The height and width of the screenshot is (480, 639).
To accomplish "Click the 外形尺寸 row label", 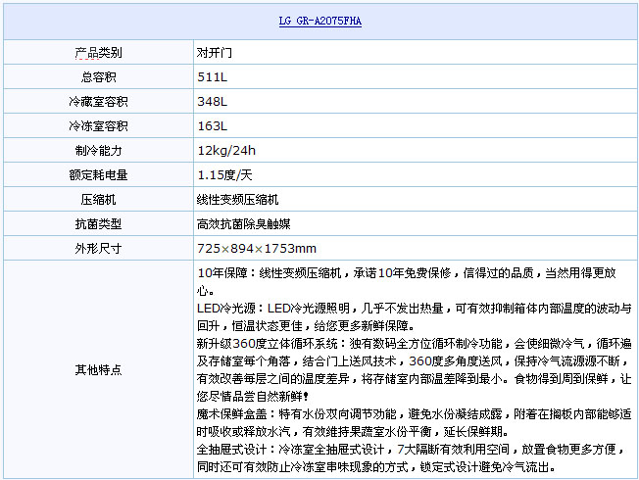I will click(98, 248).
